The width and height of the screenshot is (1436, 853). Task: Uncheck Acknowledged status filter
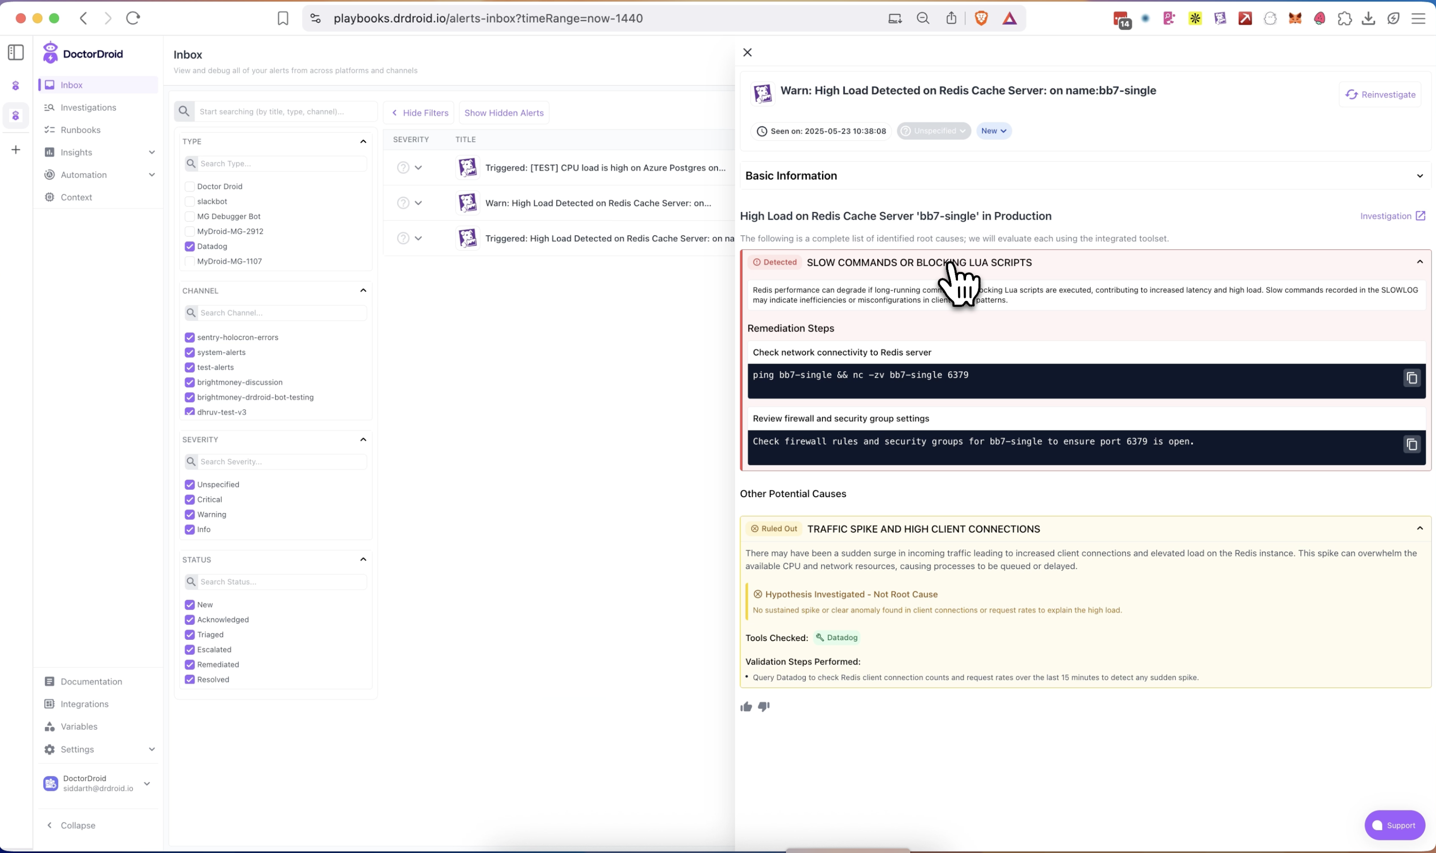(x=189, y=620)
